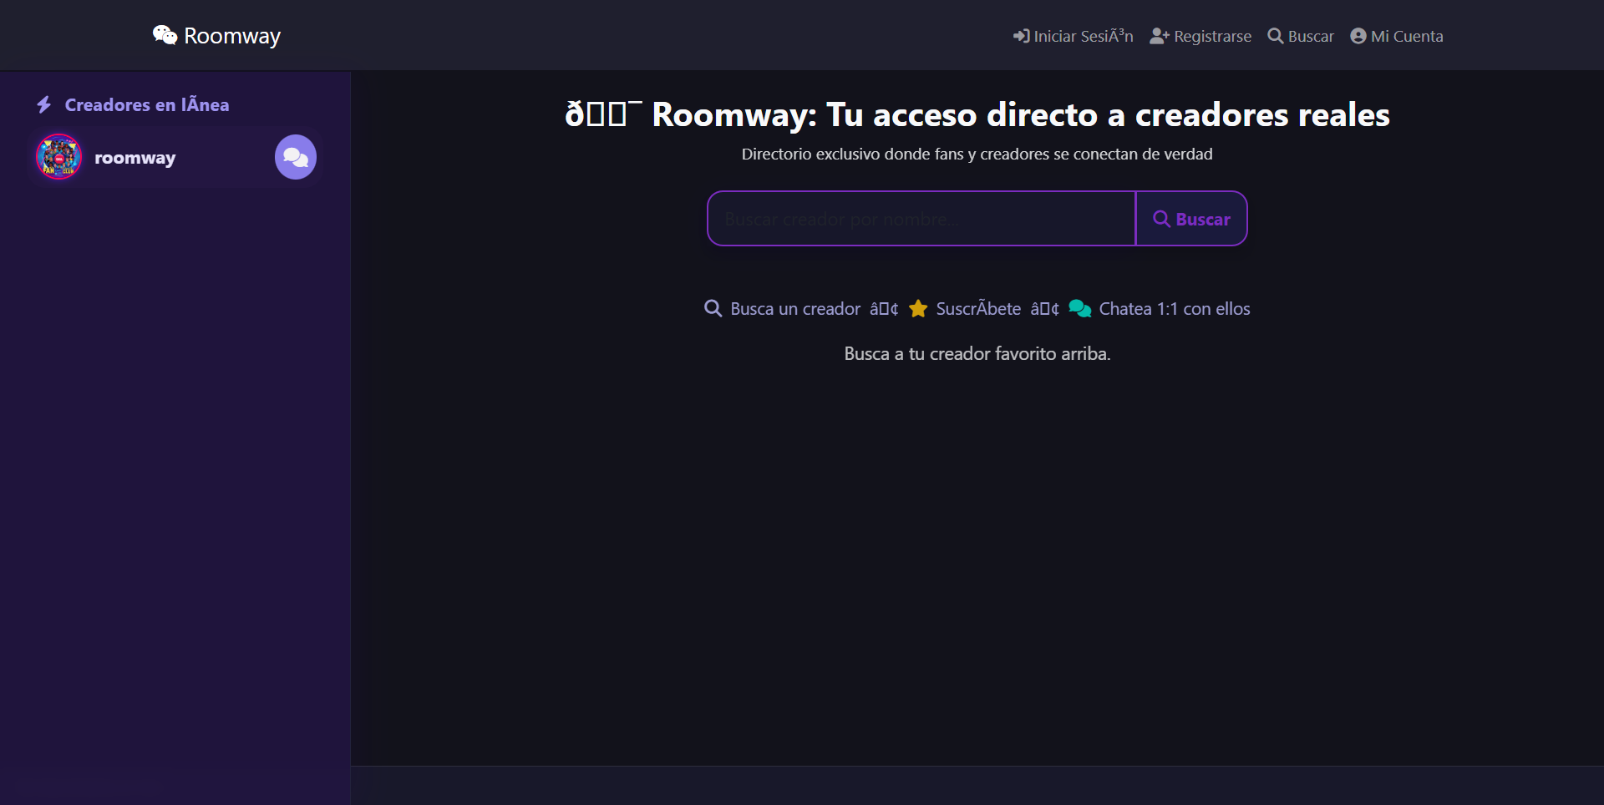Click the Iniciar Sesión arrow icon
Image resolution: width=1604 pixels, height=805 pixels.
(1021, 36)
